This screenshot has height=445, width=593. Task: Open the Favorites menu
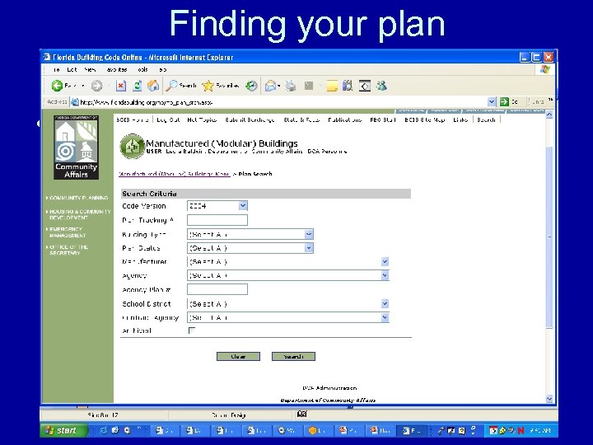click(x=117, y=69)
